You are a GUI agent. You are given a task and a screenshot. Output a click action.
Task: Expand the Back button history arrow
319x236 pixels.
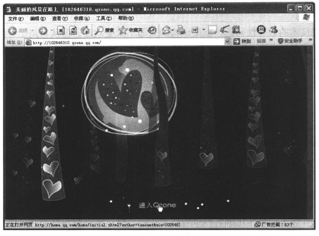[32, 31]
